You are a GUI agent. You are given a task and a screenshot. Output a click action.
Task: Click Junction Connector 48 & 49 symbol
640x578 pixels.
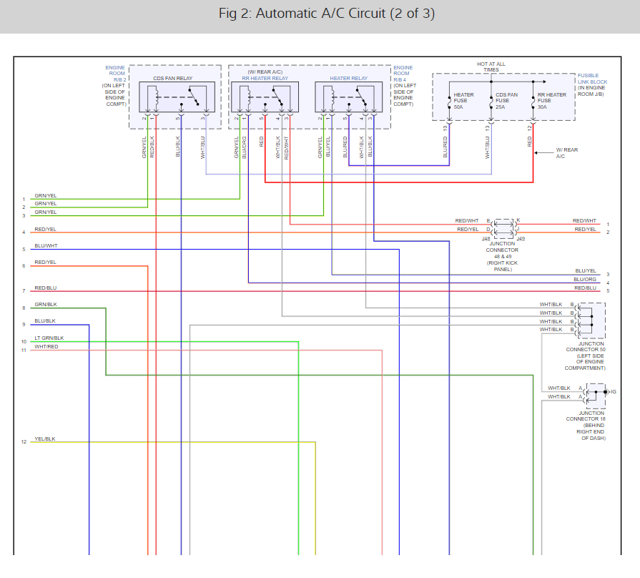click(504, 229)
